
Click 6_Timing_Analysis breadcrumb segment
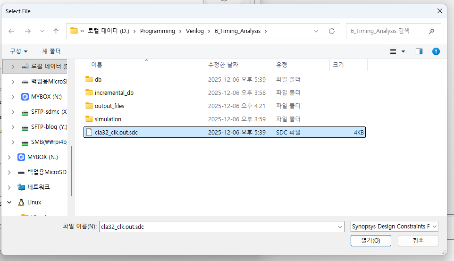click(237, 31)
